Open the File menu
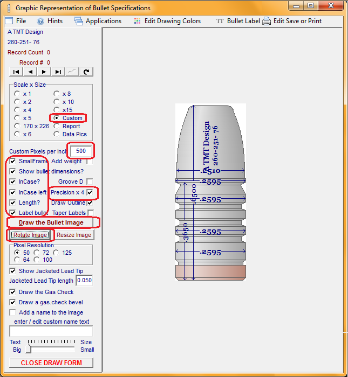Viewport: 348px width, 377px height. coord(21,21)
